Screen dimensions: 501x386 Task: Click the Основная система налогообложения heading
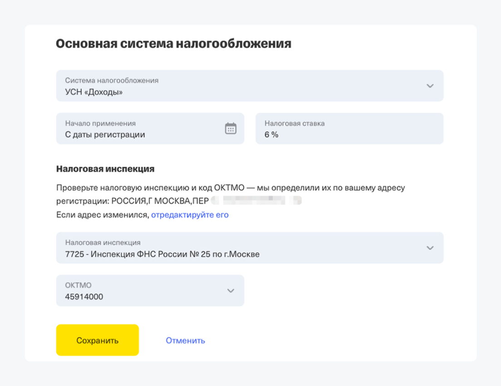point(173,44)
